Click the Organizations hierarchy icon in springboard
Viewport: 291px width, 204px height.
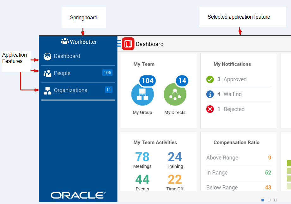click(47, 91)
